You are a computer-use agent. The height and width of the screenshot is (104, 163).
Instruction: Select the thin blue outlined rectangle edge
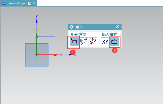click(x=55, y=45)
